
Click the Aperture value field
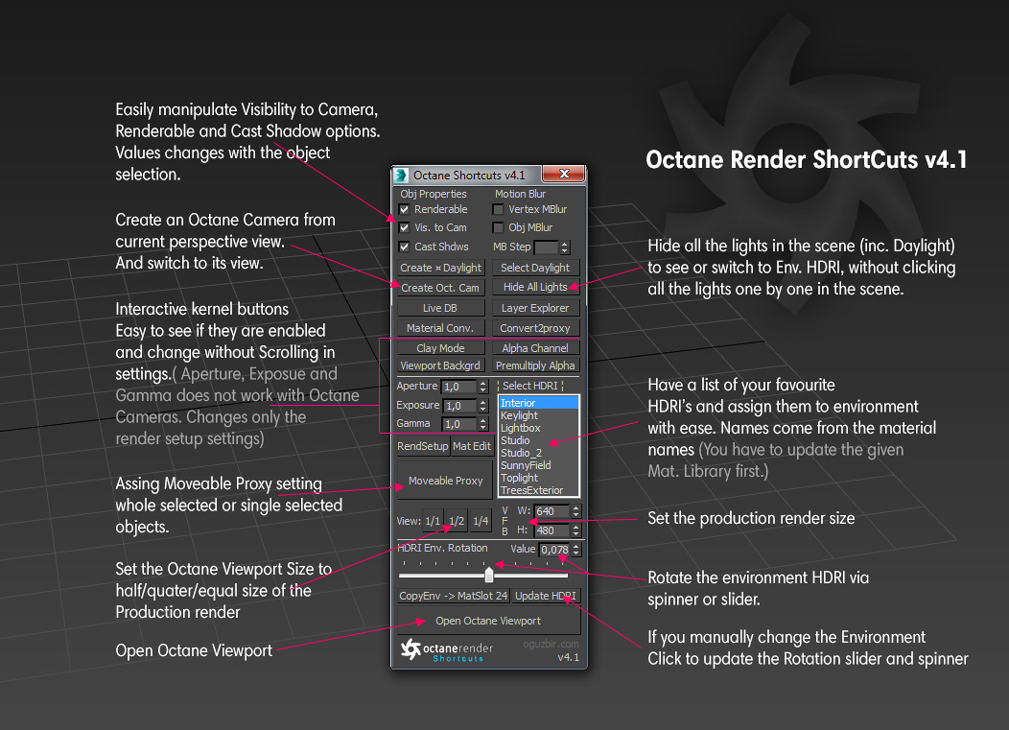[458, 387]
